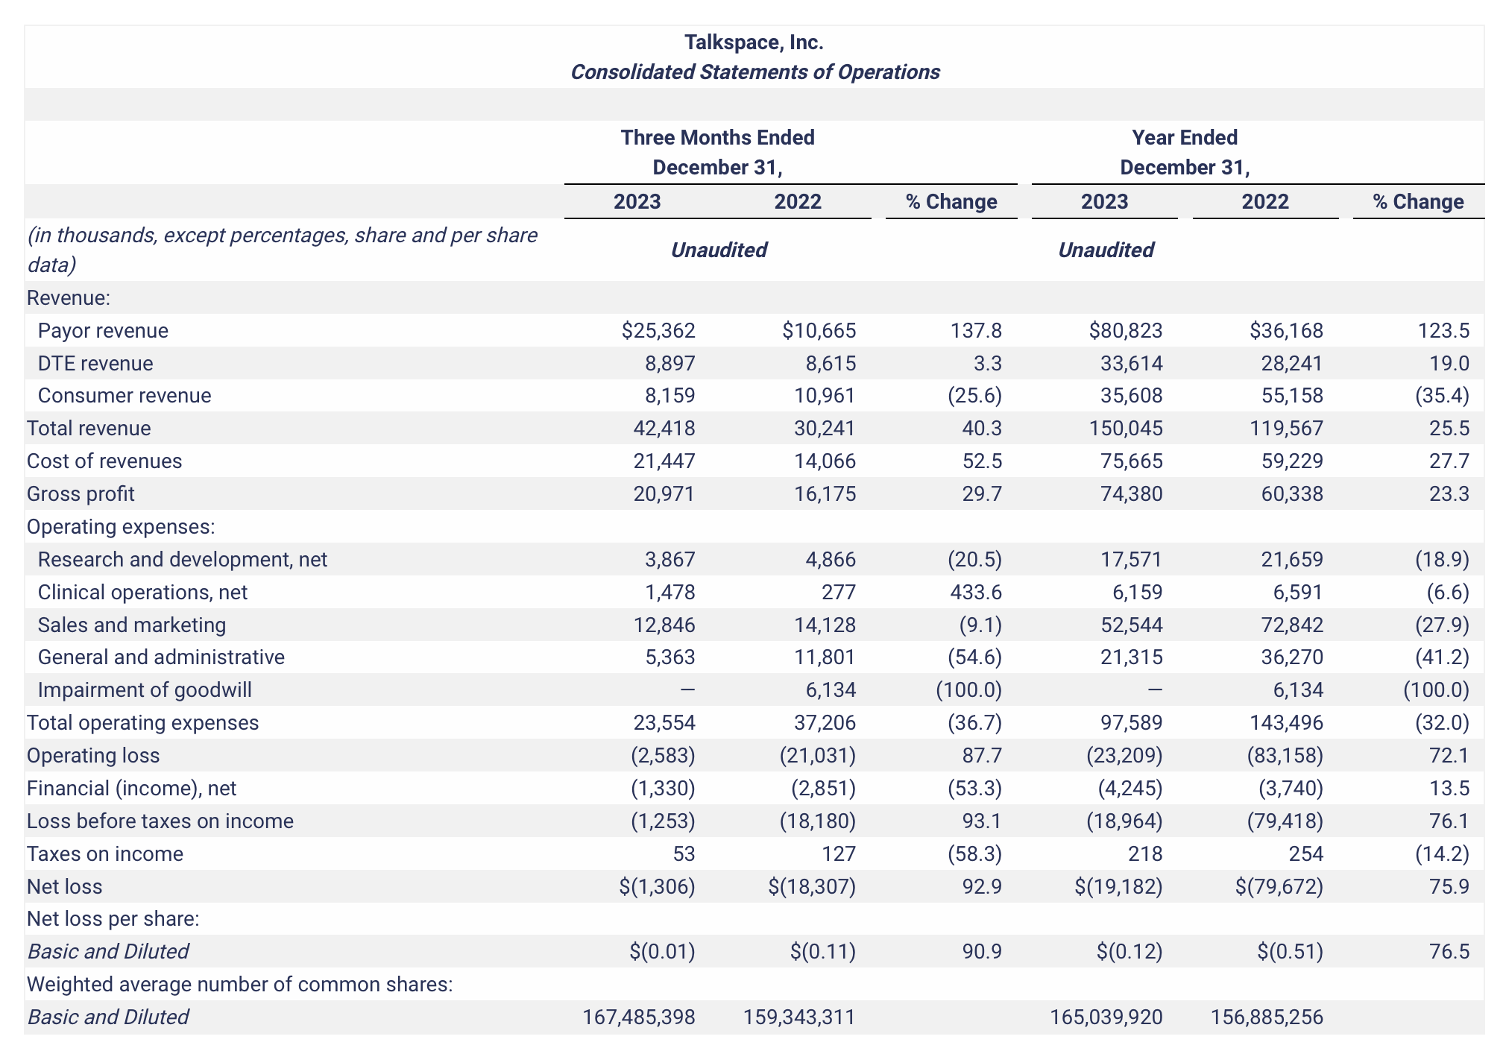Click the Consolidated Statements of Operations subtitle
Viewport: 1506px width, 1048px height.
point(755,72)
